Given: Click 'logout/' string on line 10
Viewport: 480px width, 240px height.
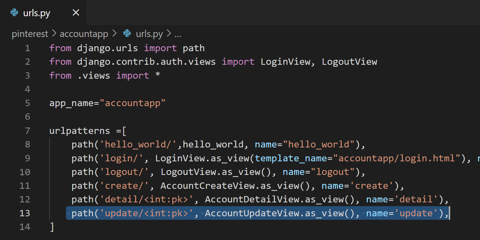Looking at the screenshot, I should [x=124, y=172].
